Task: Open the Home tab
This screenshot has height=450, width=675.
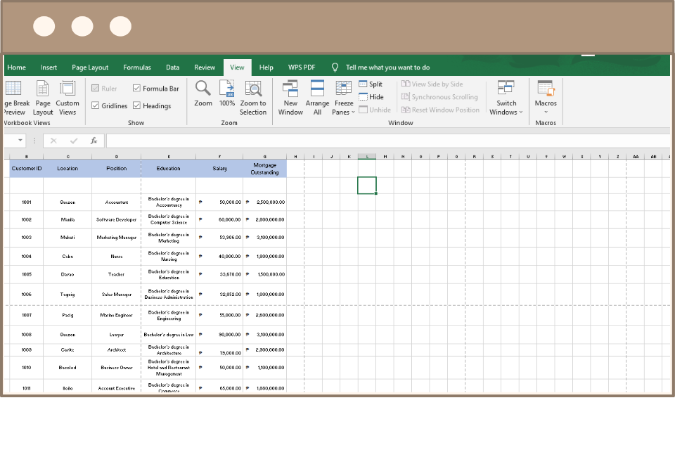Action: click(x=16, y=67)
